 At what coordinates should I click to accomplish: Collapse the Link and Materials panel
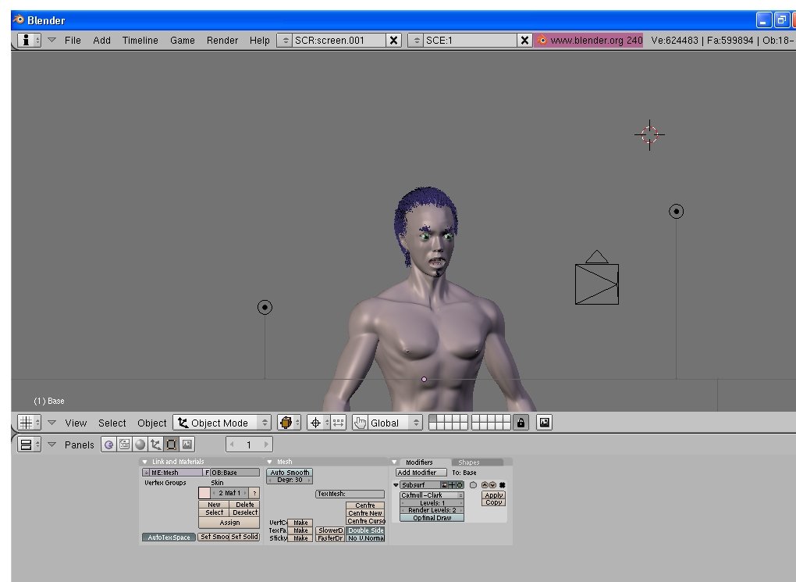coord(144,462)
